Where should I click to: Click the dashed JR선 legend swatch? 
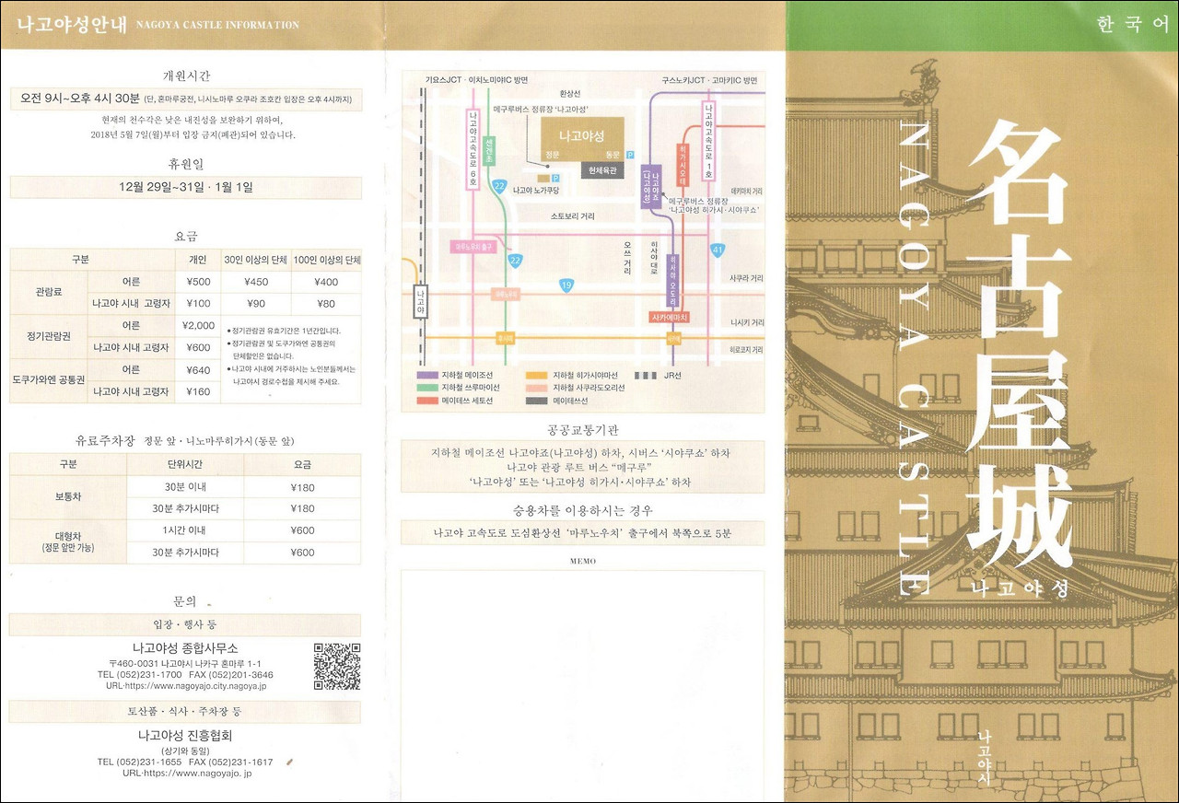[646, 376]
